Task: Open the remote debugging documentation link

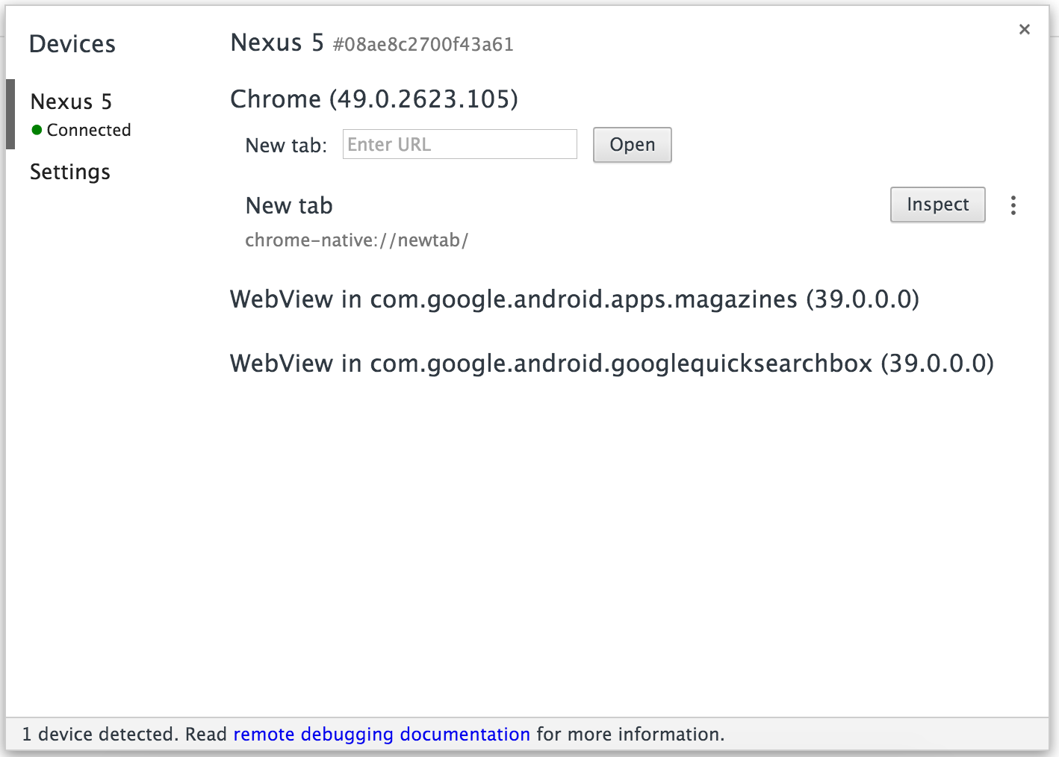Action: [x=382, y=735]
